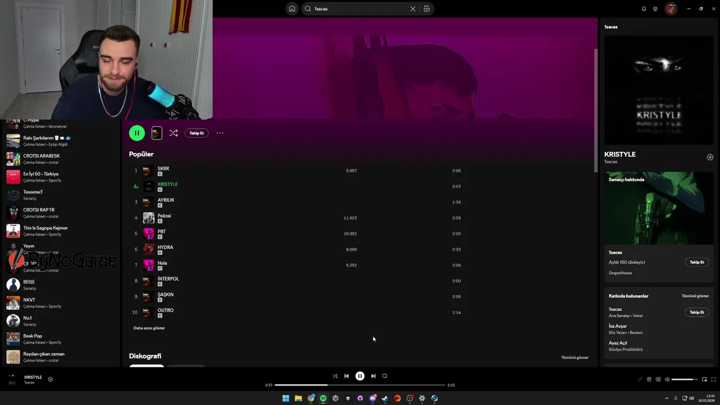Skip to next track
The height and width of the screenshot is (405, 720).
[x=373, y=376]
